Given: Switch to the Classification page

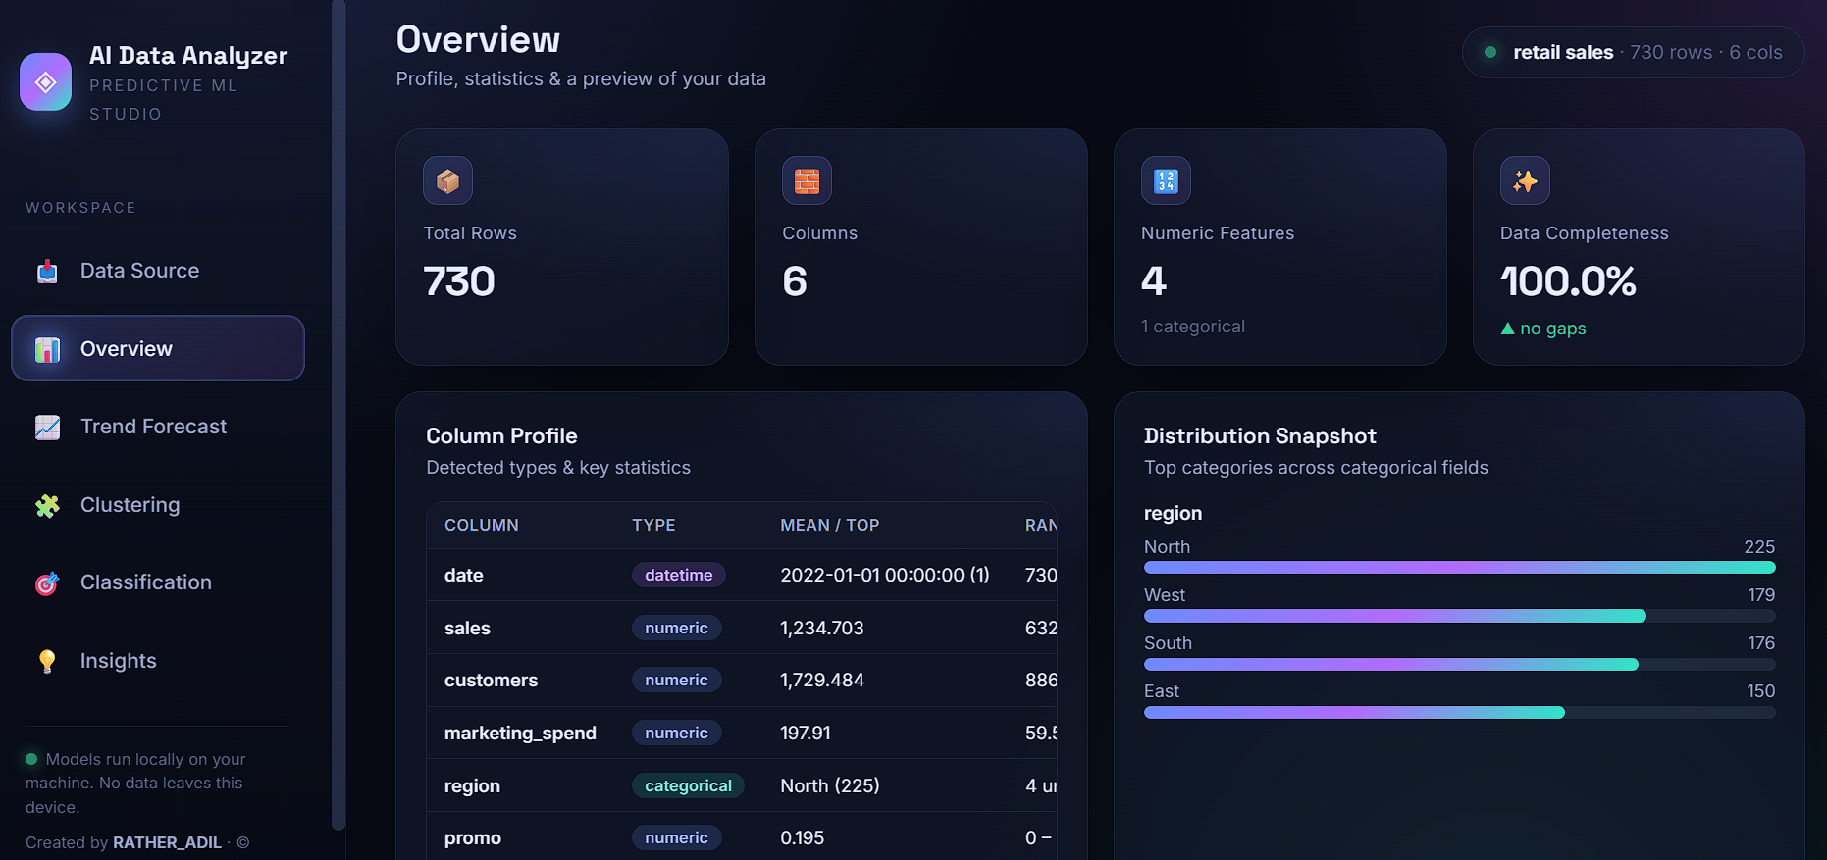Looking at the screenshot, I should (x=158, y=582).
